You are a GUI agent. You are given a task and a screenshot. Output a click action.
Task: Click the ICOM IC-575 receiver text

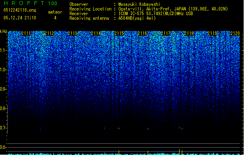(x=156, y=14)
